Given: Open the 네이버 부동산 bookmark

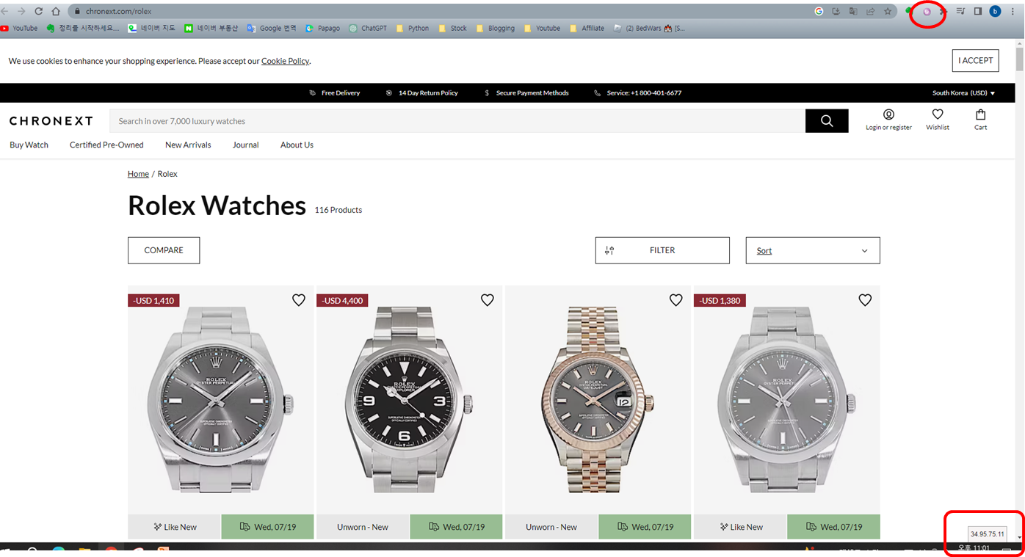Looking at the screenshot, I should (211, 29).
